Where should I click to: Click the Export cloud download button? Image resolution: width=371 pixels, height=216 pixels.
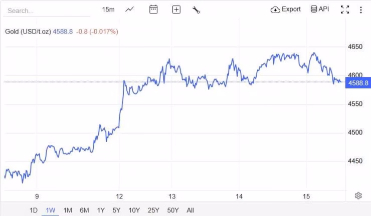click(286, 9)
